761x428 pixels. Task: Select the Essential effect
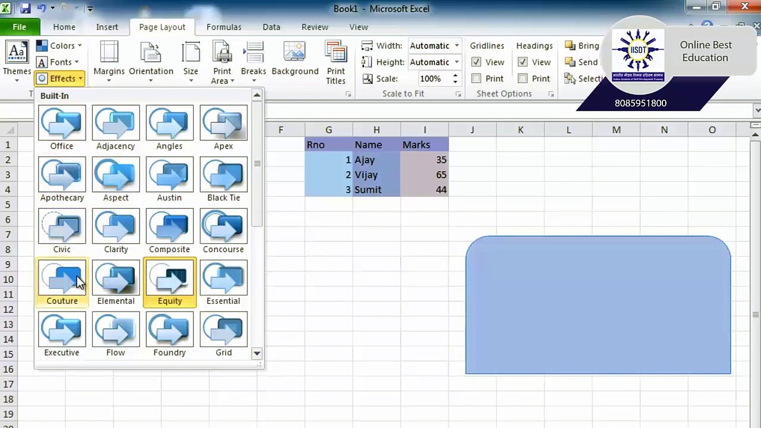[224, 283]
